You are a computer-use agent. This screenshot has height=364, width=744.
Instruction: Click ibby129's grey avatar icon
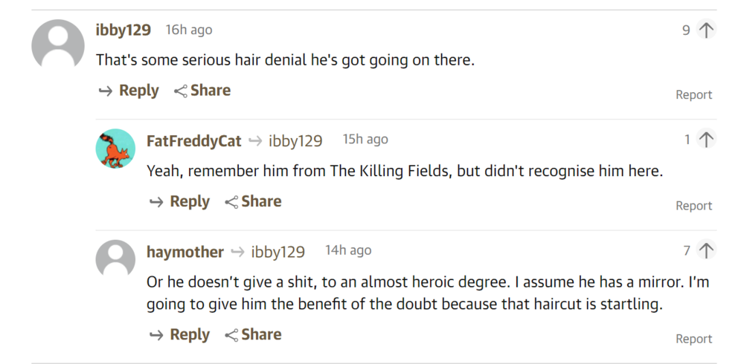click(x=58, y=46)
